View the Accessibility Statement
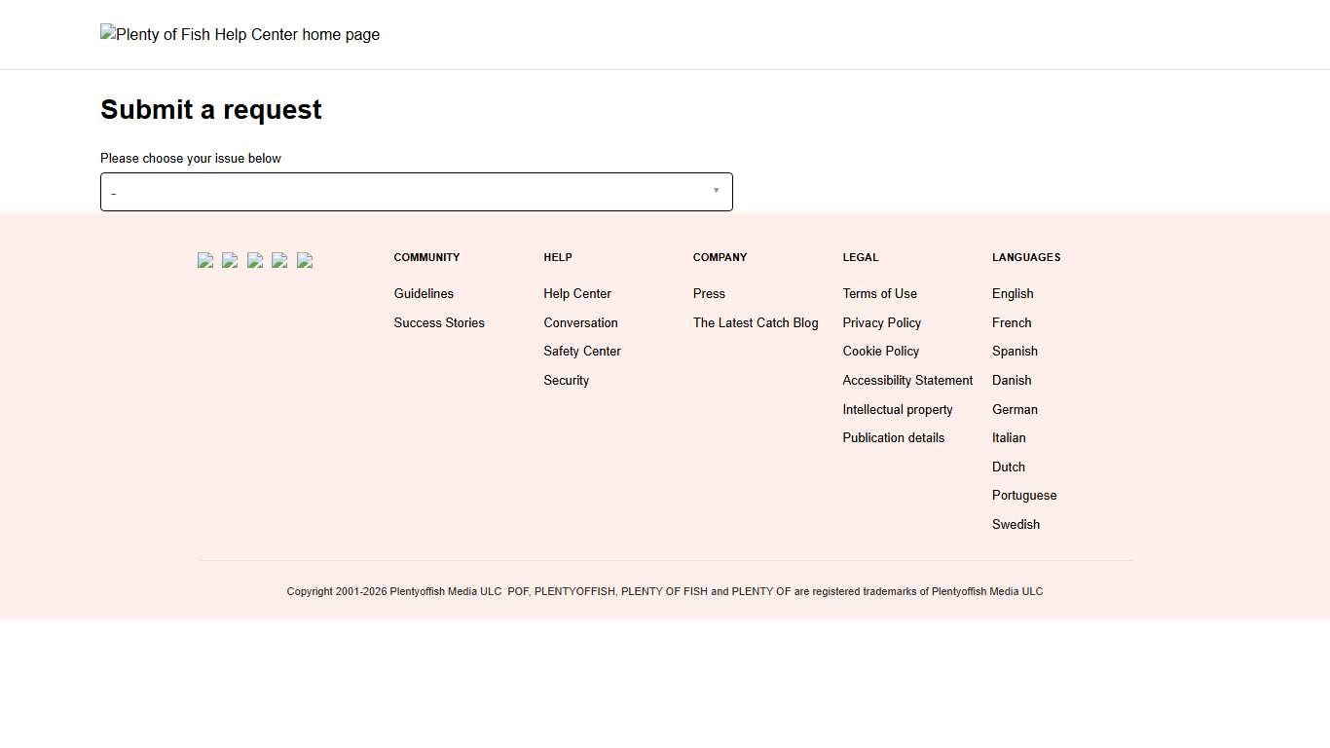The height and width of the screenshot is (748, 1330). (x=906, y=380)
